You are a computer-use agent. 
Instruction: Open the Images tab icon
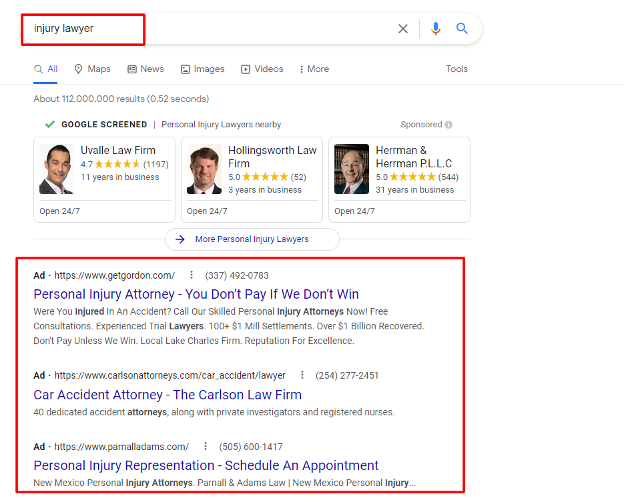pyautogui.click(x=184, y=69)
